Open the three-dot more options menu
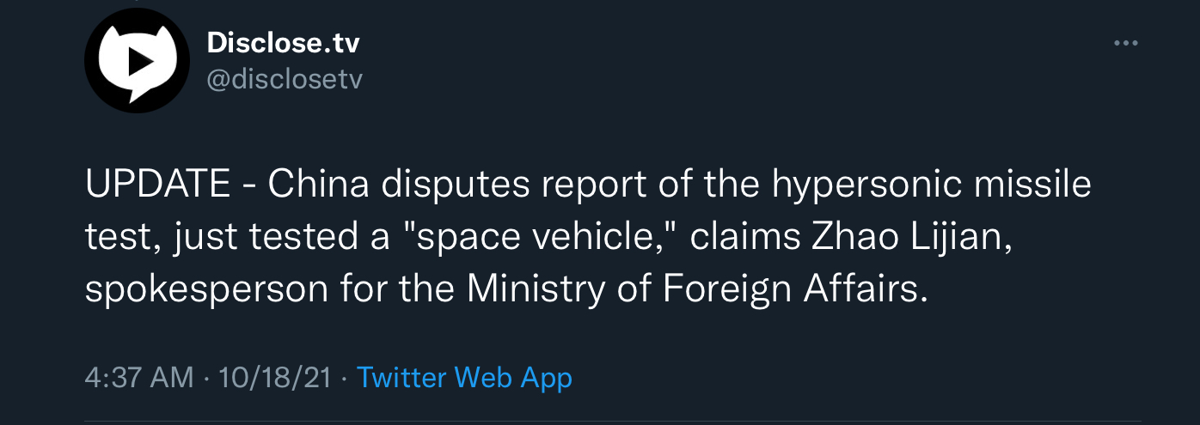The width and height of the screenshot is (1200, 425). (x=1125, y=44)
